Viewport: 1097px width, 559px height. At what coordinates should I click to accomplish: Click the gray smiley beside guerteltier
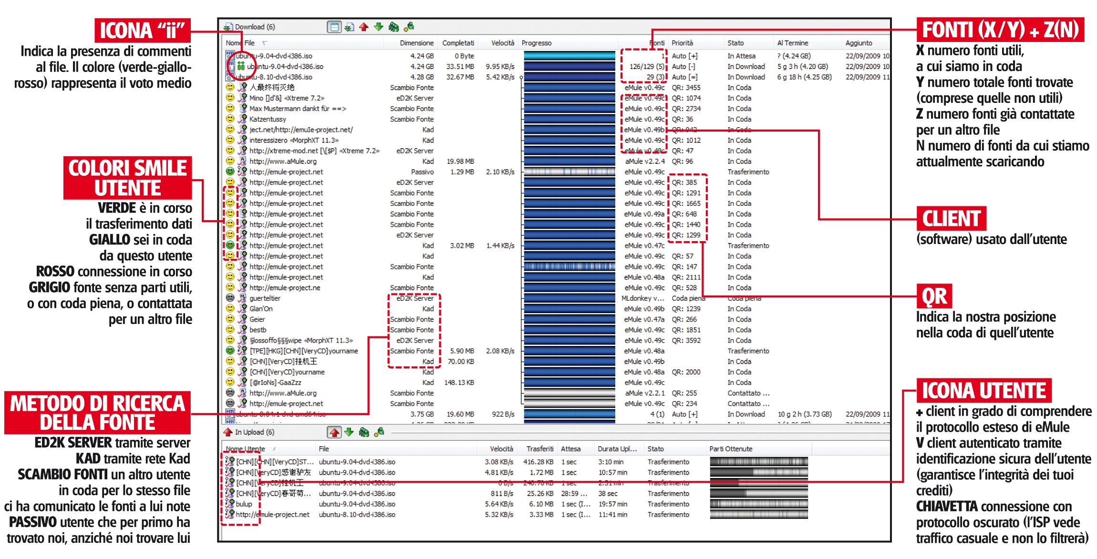(x=230, y=298)
